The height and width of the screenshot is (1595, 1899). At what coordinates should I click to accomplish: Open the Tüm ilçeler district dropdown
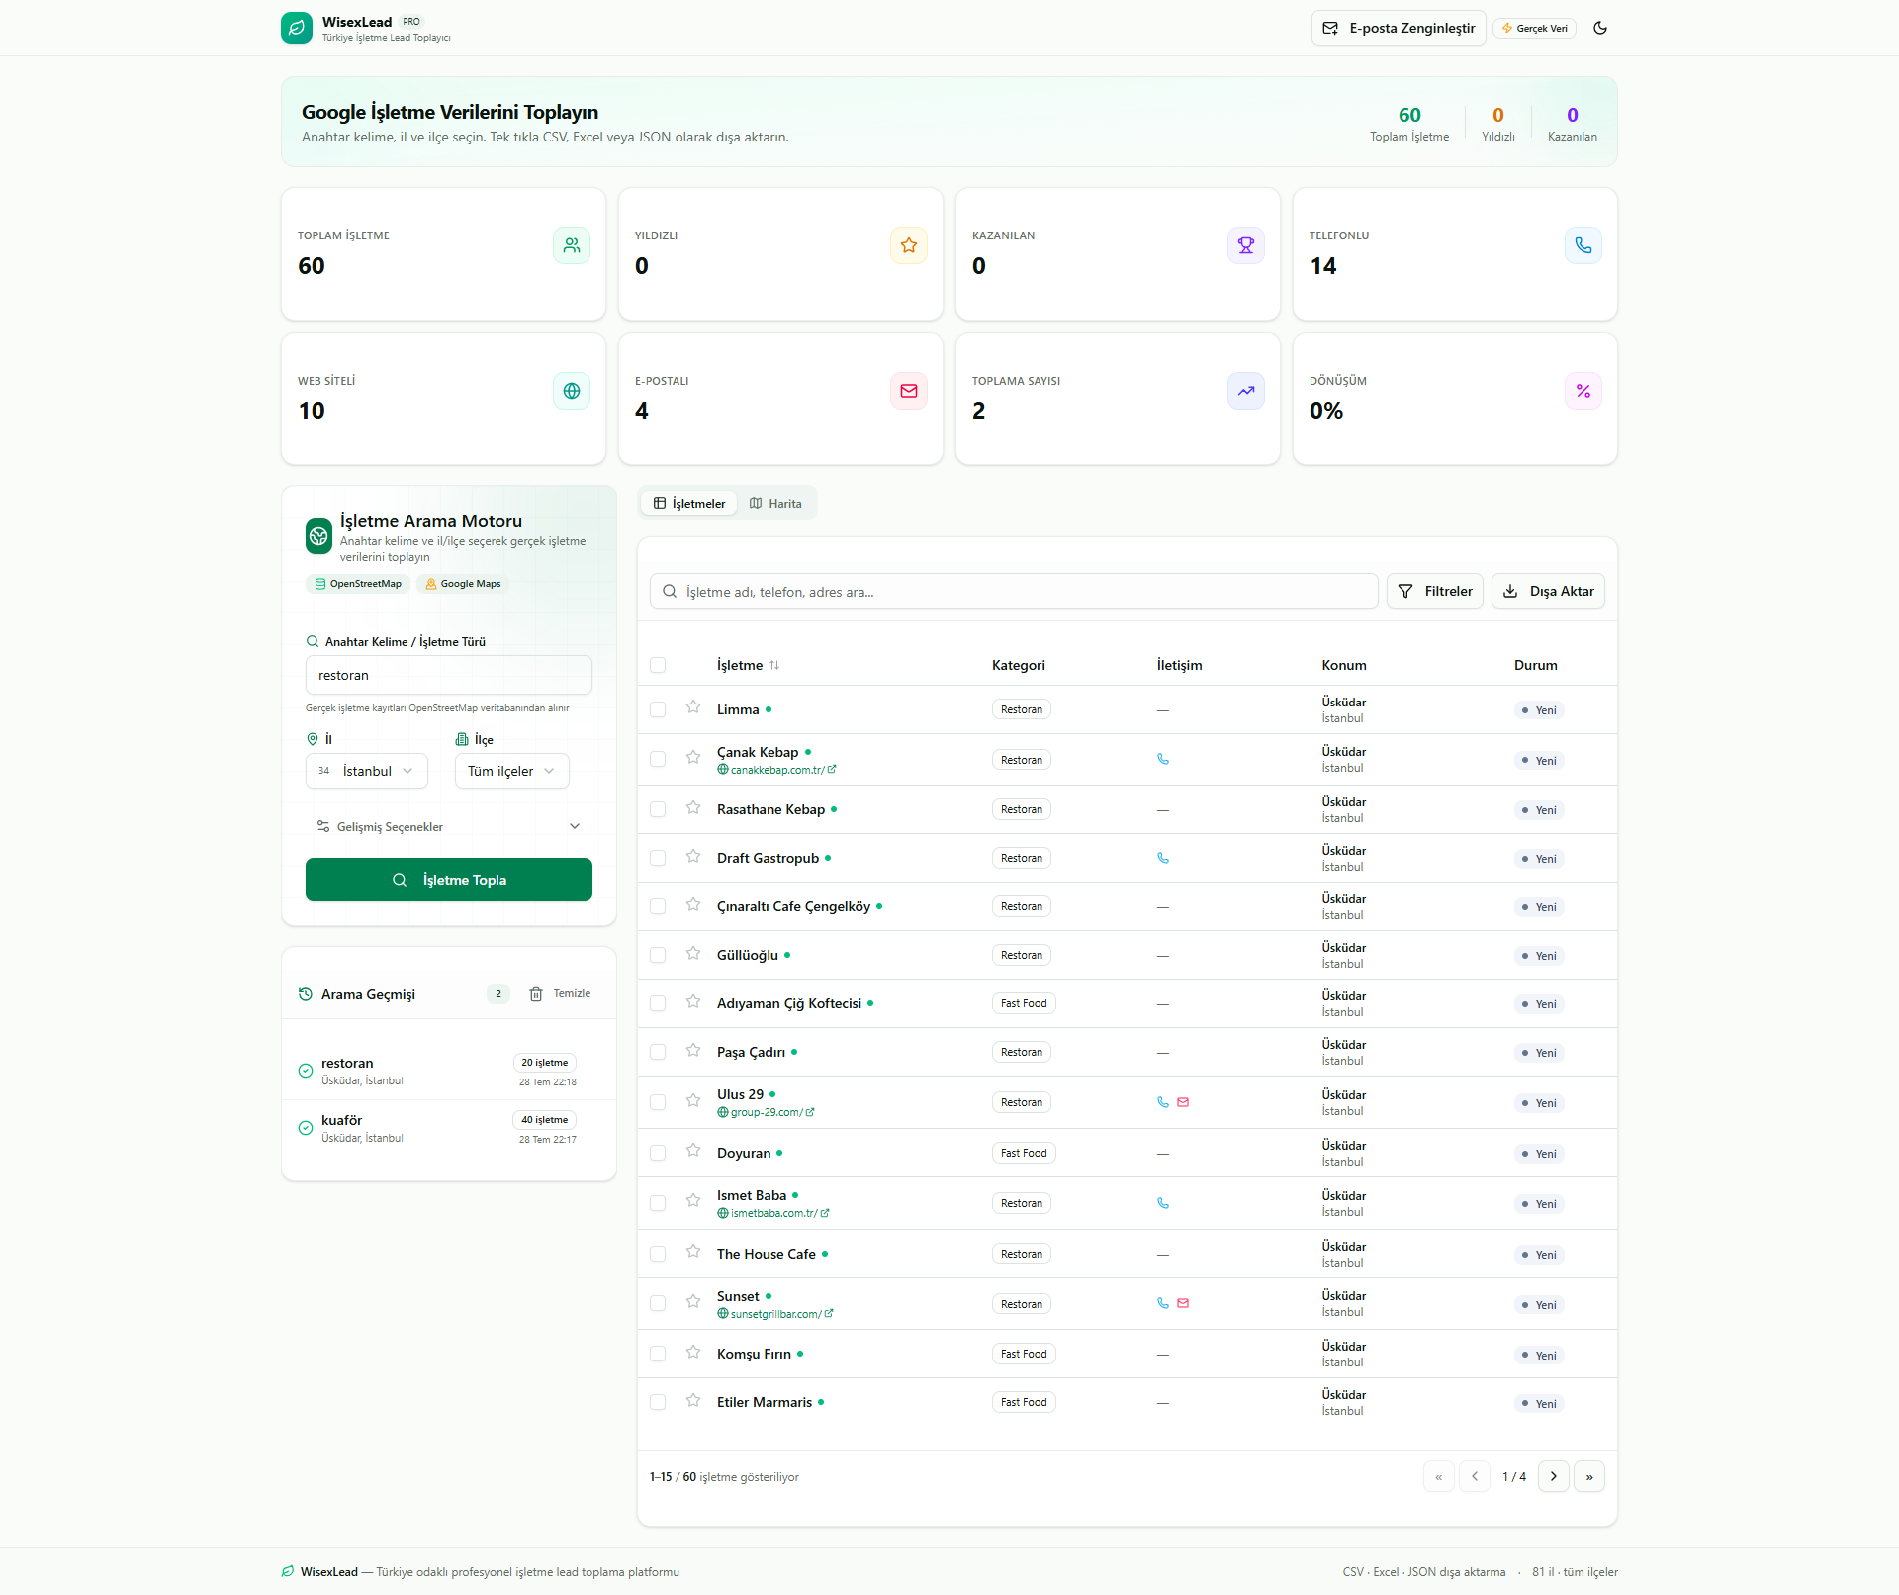512,771
